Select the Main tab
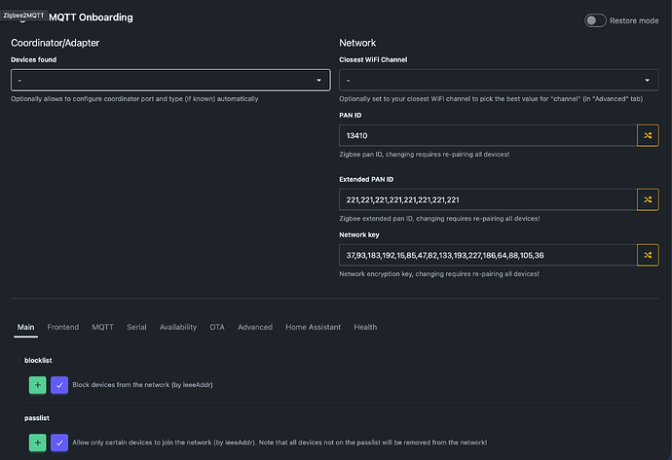The height and width of the screenshot is (460, 672). (x=25, y=327)
